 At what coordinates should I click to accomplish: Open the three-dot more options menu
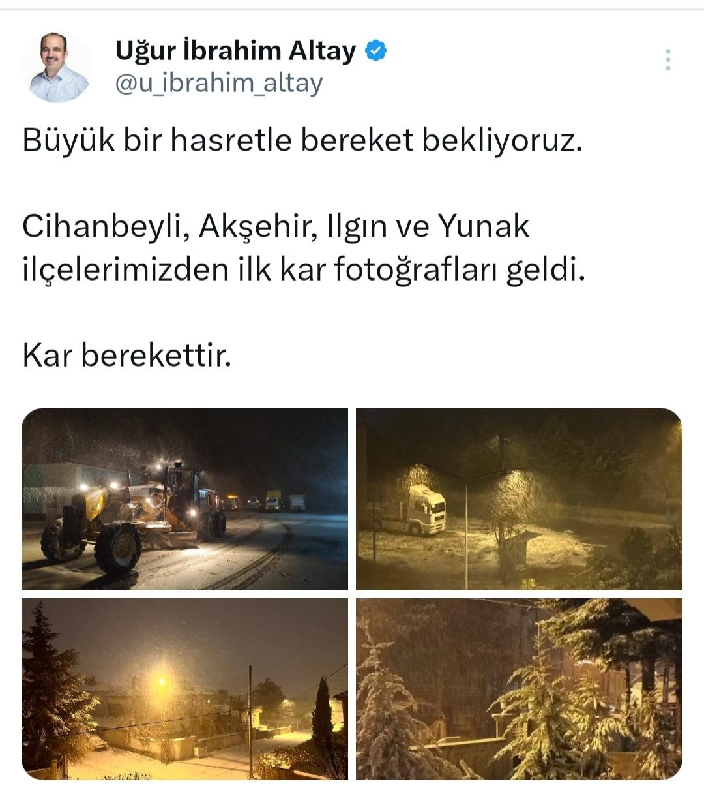[667, 59]
